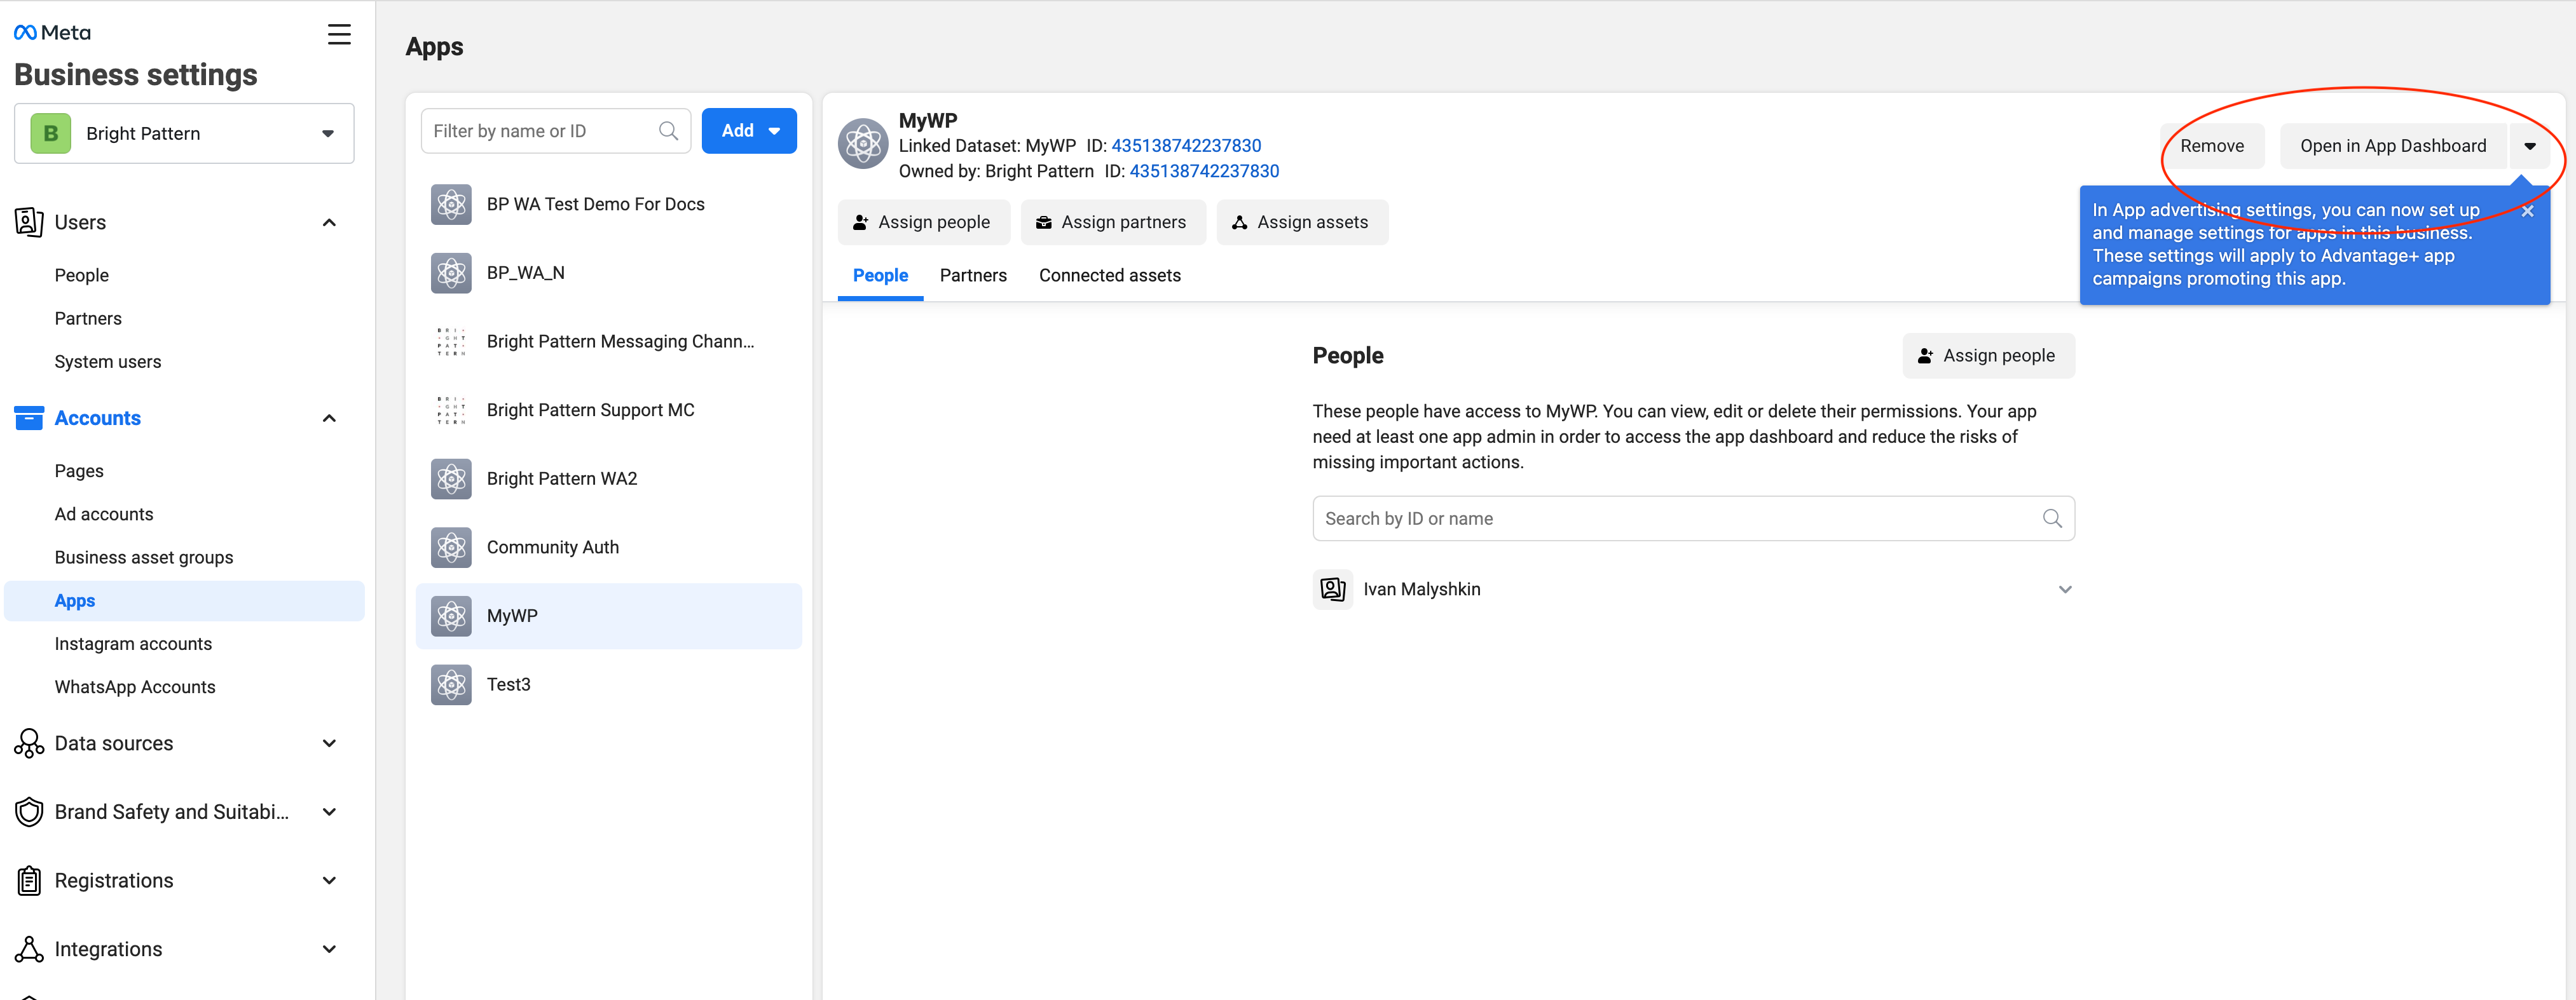
Task: Open Partners in sidebar
Action: pos(88,318)
